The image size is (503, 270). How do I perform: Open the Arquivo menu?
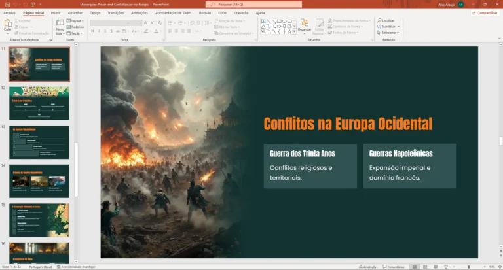tap(9, 13)
